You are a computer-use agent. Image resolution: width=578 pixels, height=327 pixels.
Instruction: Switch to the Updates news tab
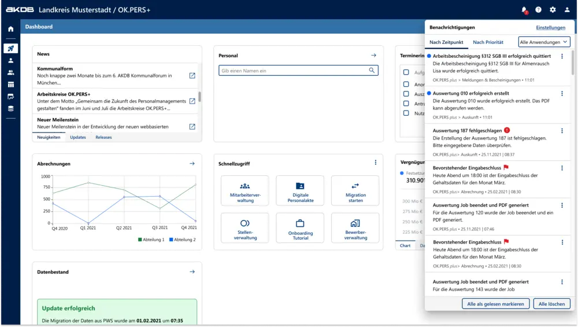(78, 138)
